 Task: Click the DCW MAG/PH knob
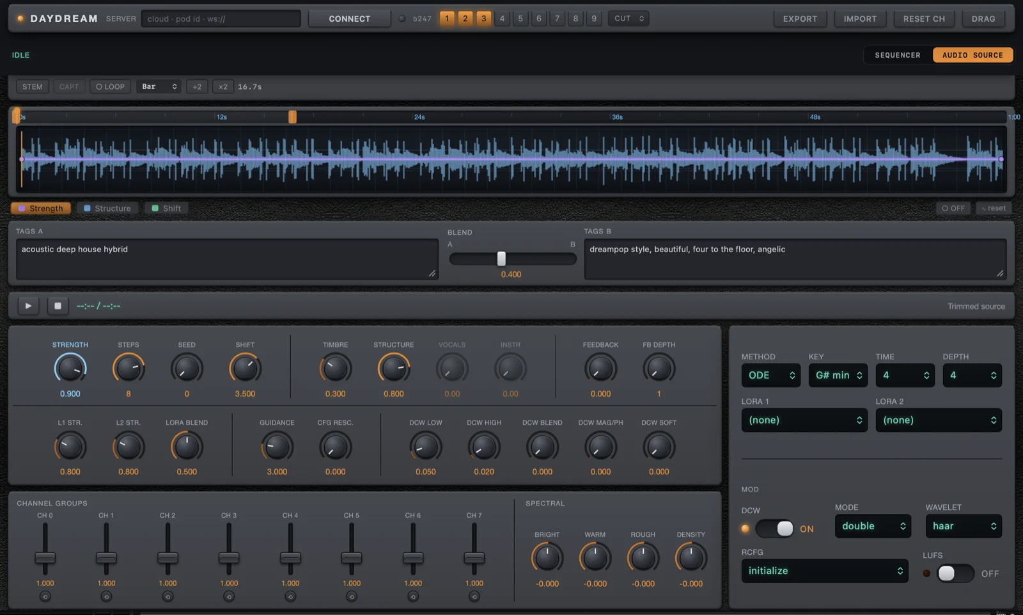pyautogui.click(x=600, y=447)
